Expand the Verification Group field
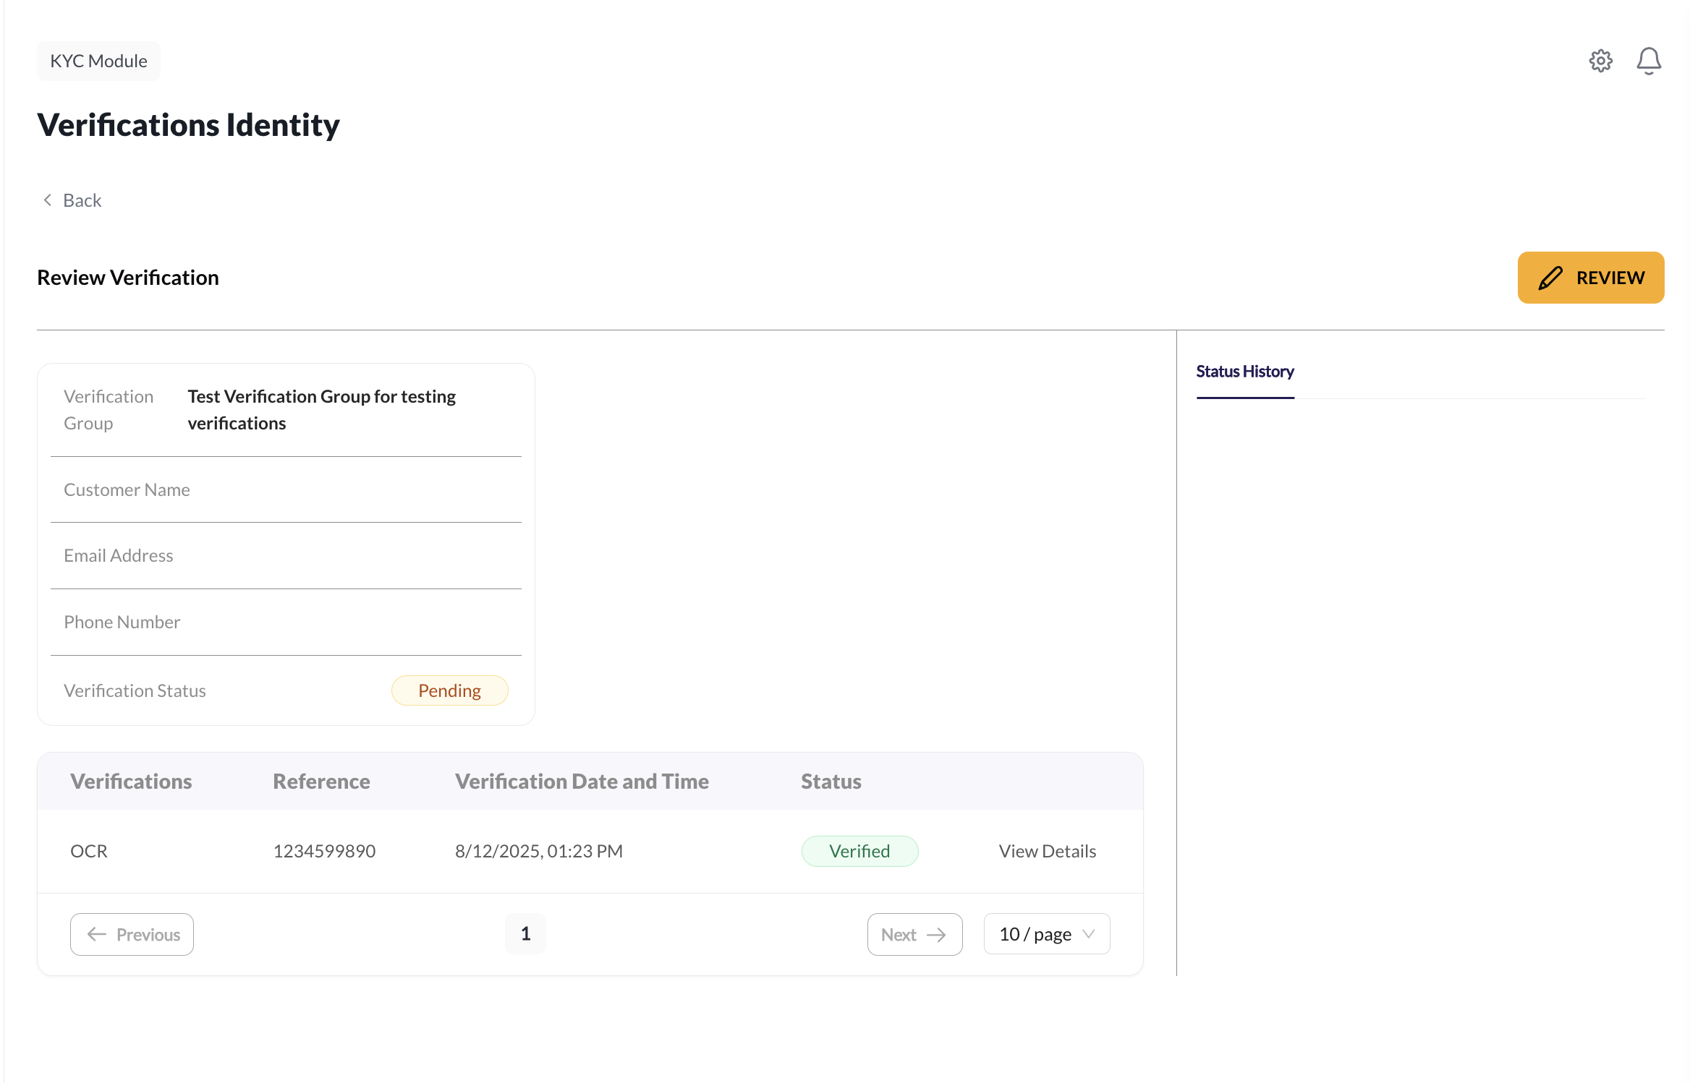Image resolution: width=1690 pixels, height=1083 pixels. (x=286, y=409)
